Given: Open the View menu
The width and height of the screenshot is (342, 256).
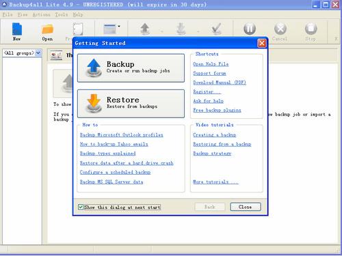Looking at the screenshot, I should click(x=23, y=14).
